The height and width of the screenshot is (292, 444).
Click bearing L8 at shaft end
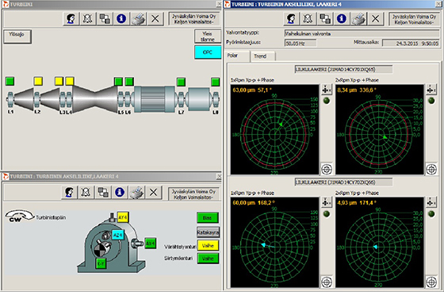point(216,100)
